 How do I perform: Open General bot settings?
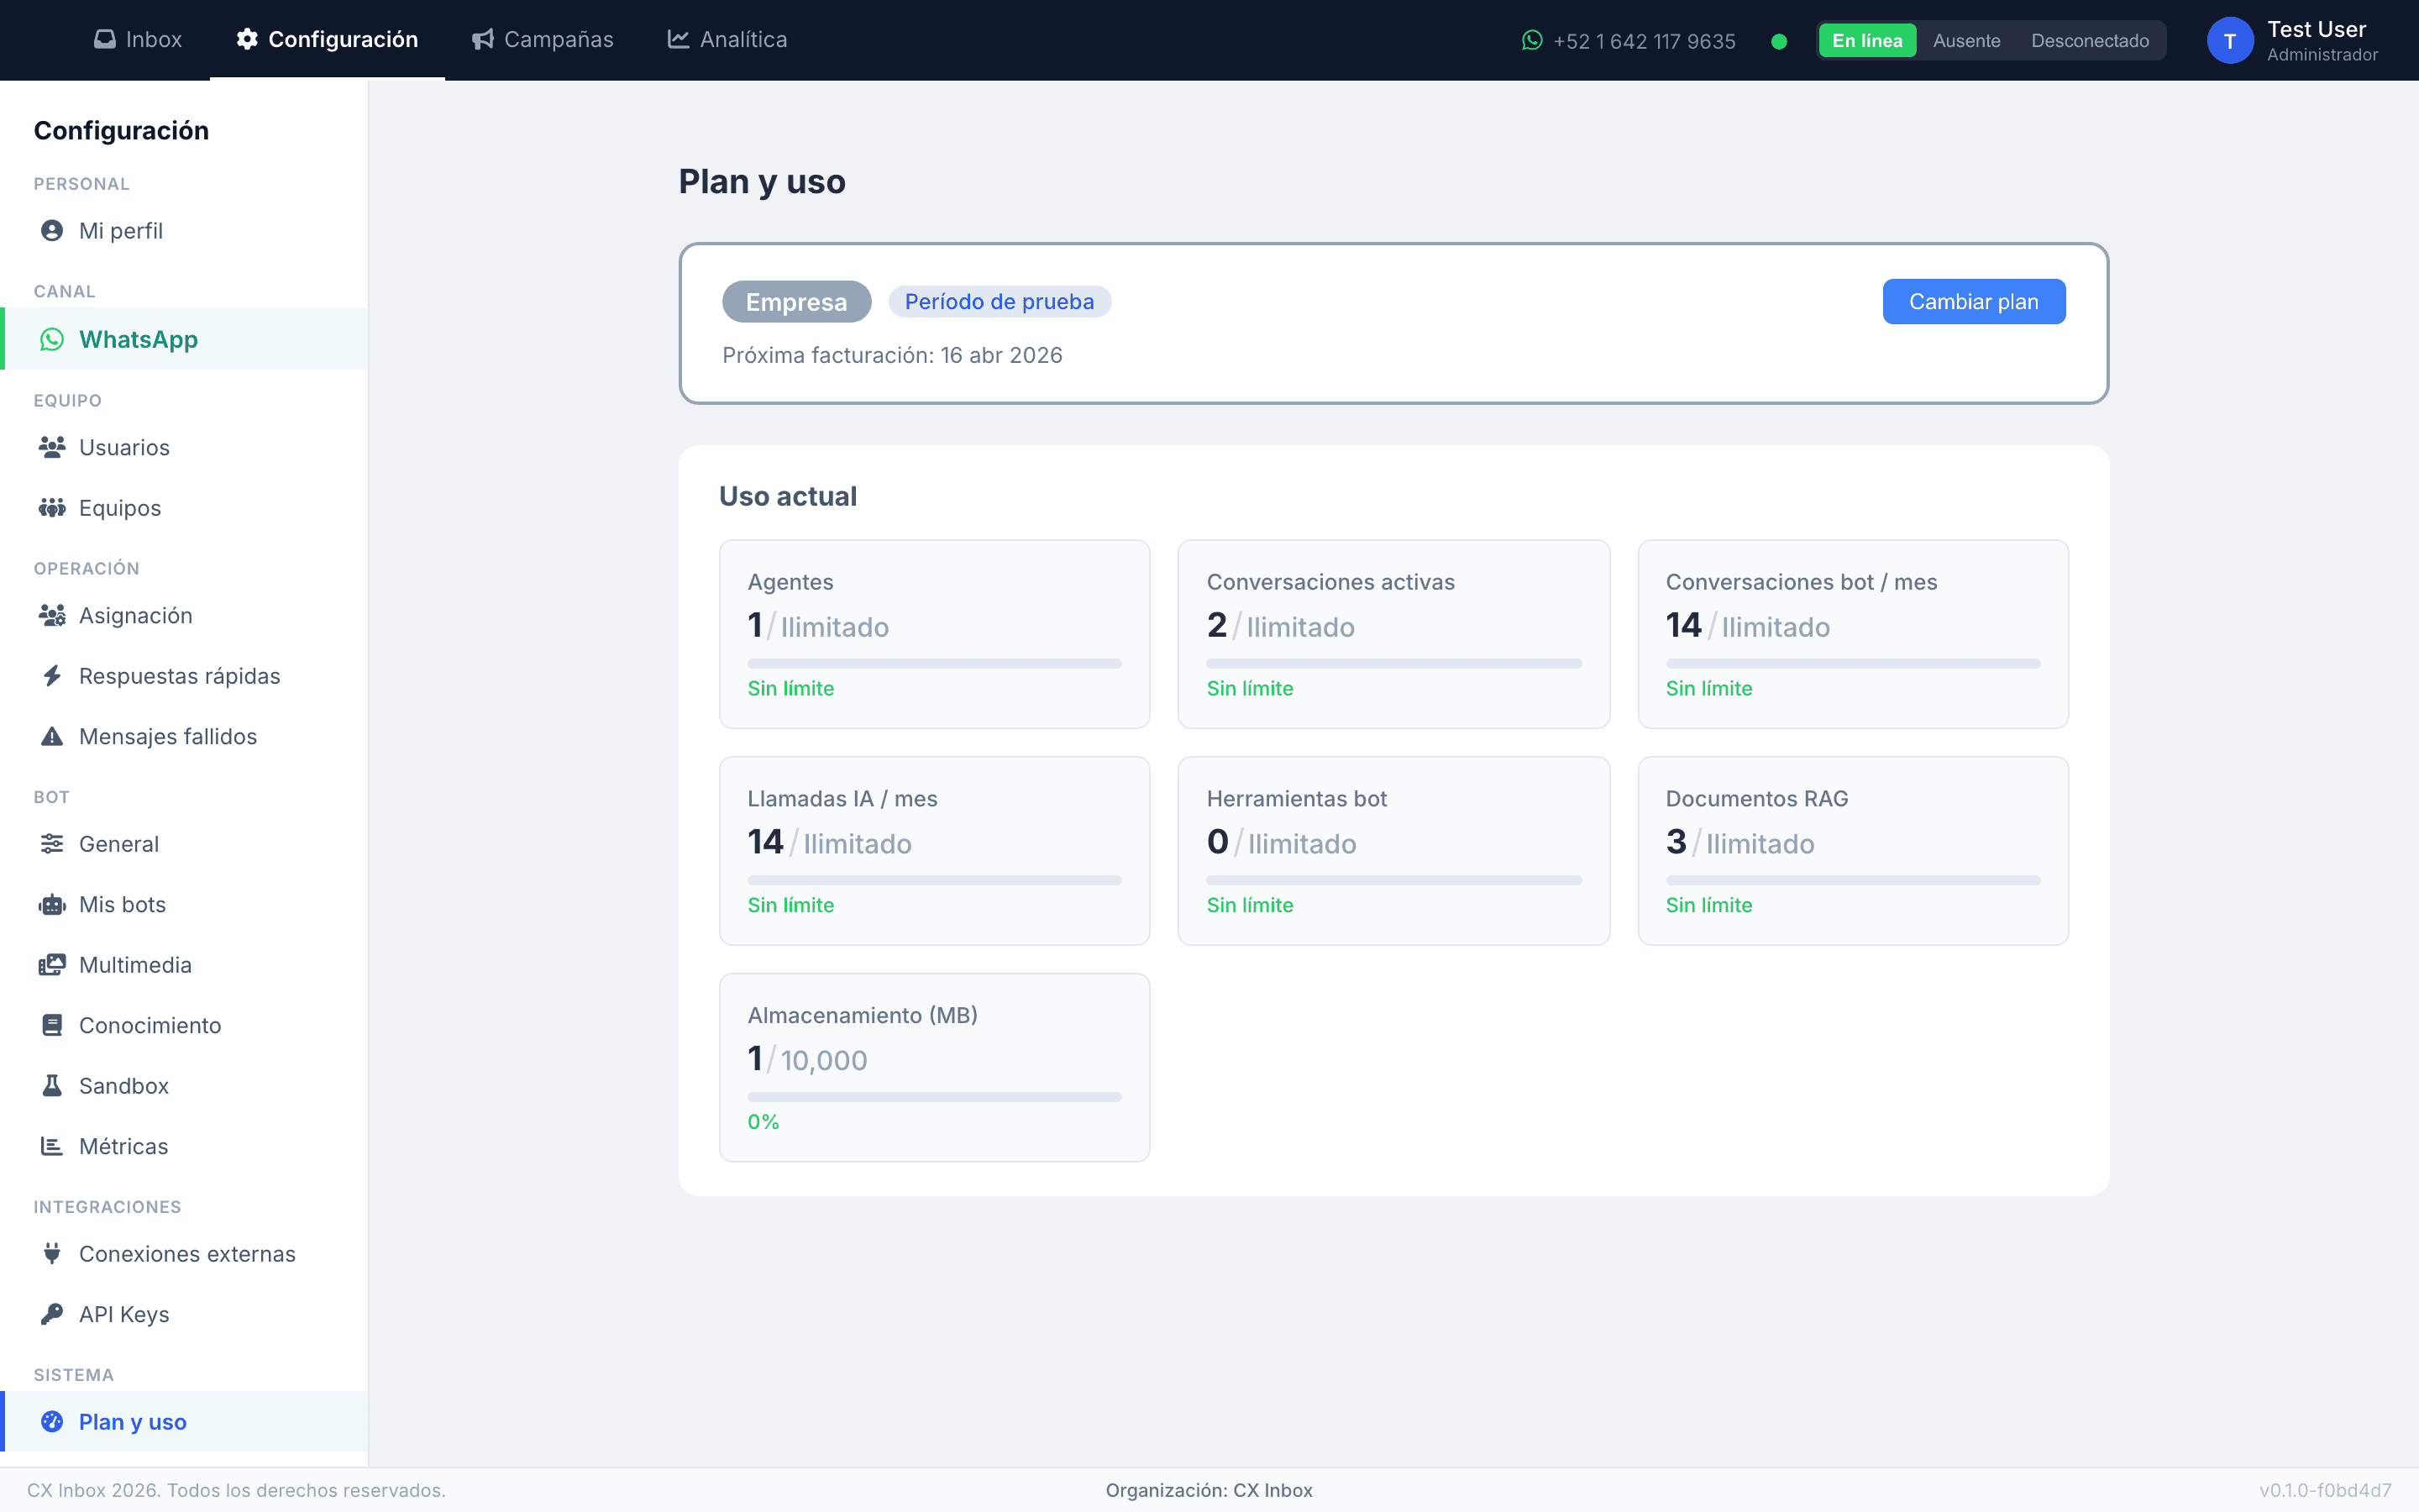pos(184,844)
